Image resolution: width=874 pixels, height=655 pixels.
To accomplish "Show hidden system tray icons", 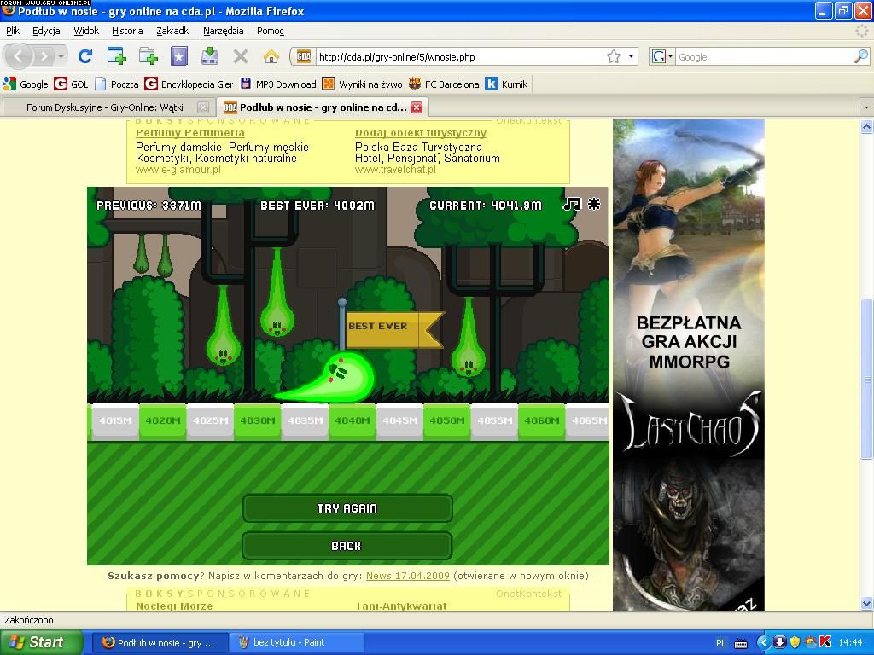I will [x=762, y=642].
